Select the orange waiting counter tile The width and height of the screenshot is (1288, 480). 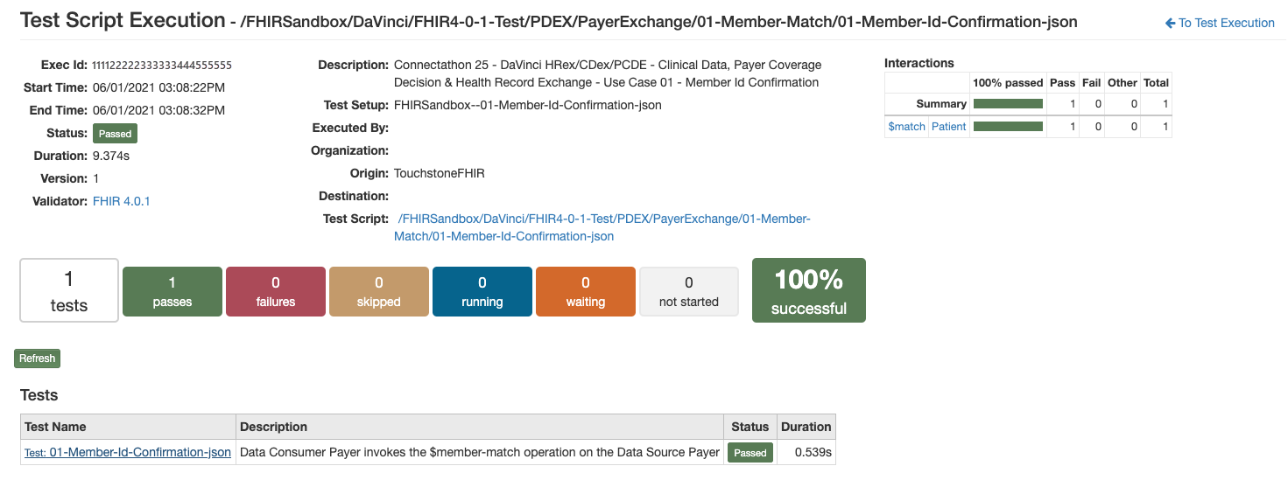click(586, 291)
